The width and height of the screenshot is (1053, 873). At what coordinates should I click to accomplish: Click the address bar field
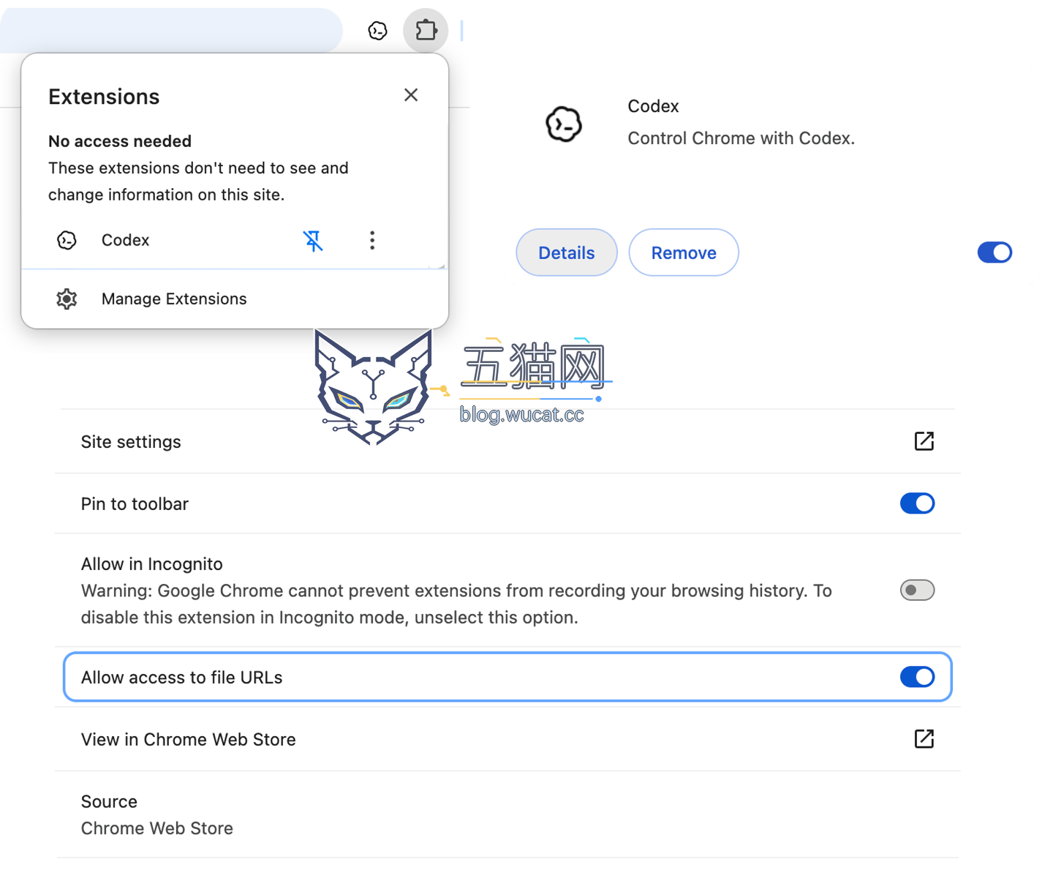(171, 31)
